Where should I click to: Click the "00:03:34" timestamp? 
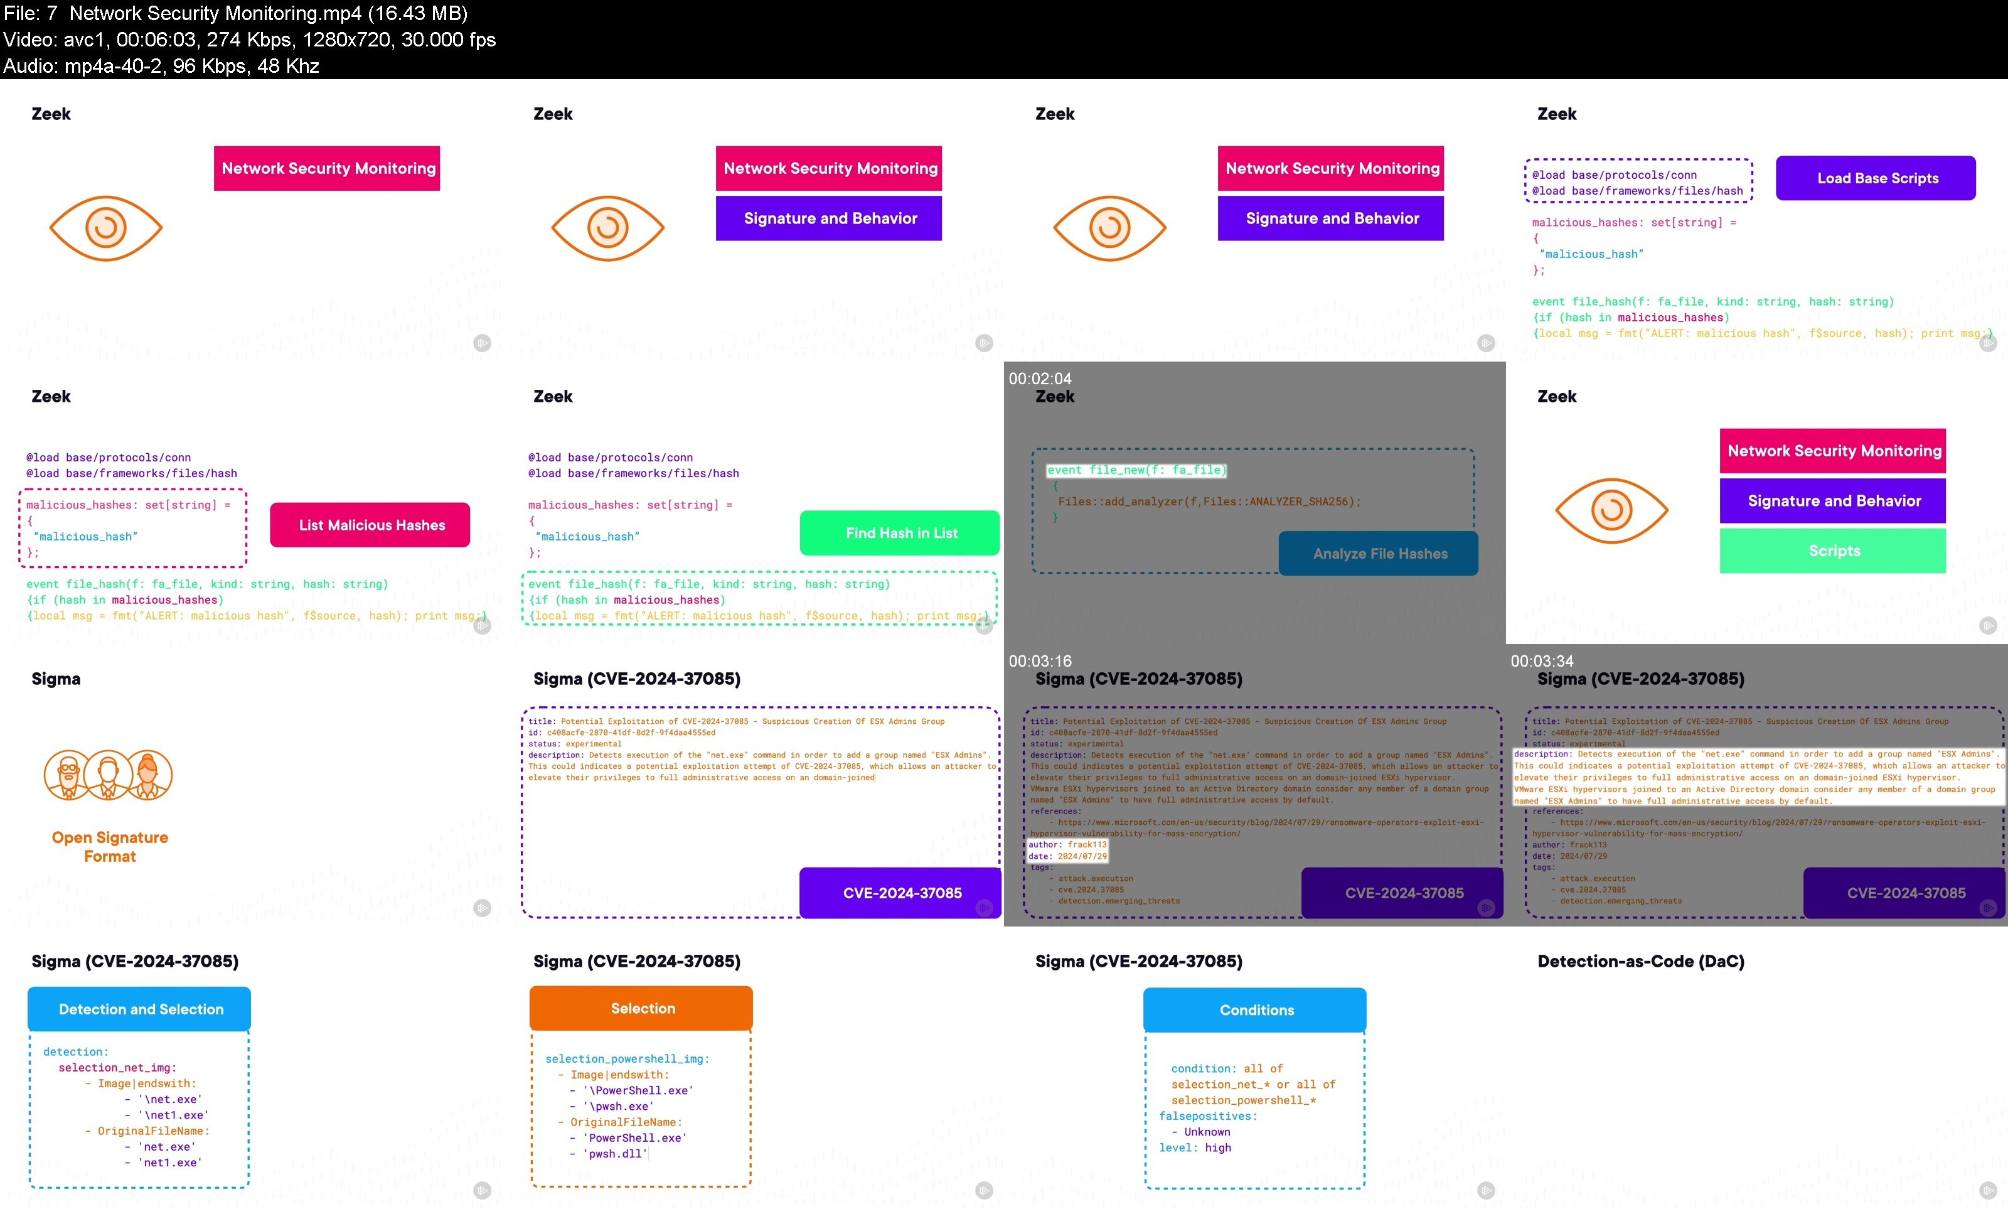(1541, 661)
